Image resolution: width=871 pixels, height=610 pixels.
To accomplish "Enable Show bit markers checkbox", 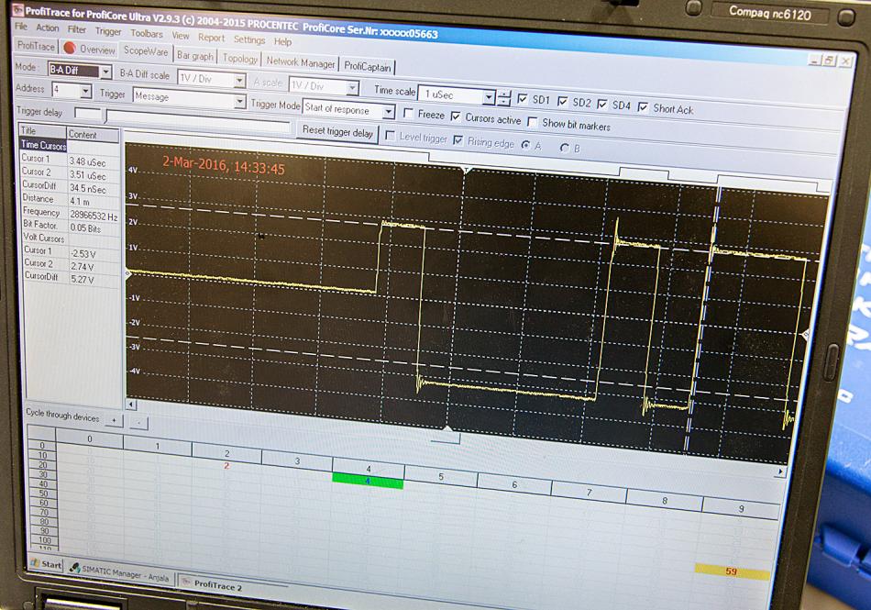I will (x=533, y=121).
